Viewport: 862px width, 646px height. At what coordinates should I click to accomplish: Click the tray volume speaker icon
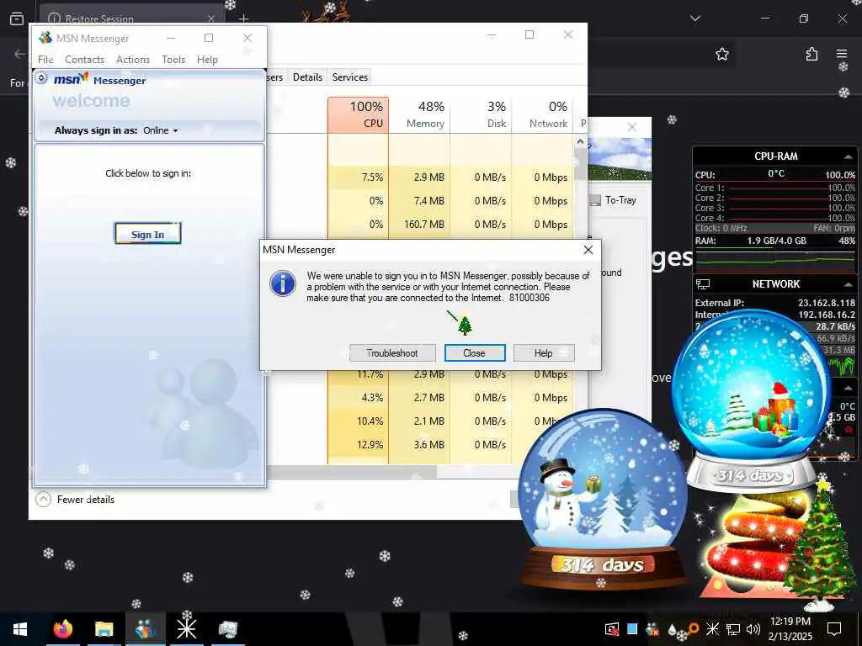(753, 629)
